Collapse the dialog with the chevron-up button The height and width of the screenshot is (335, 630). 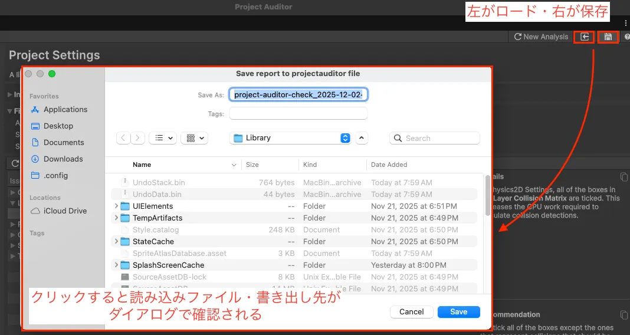[x=362, y=138]
